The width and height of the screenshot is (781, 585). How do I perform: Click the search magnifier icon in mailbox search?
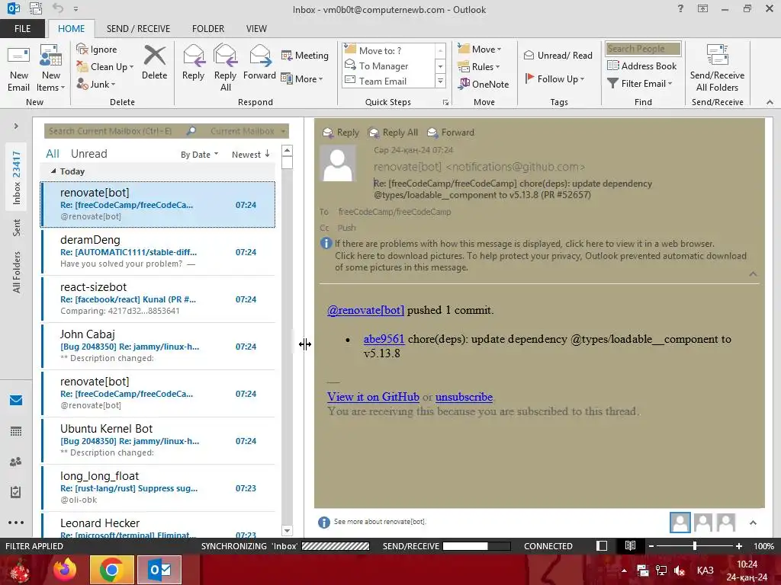[x=191, y=131]
